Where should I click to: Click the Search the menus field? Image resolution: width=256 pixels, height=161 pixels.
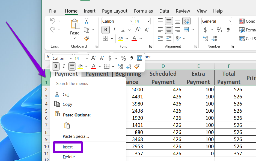click(88, 84)
